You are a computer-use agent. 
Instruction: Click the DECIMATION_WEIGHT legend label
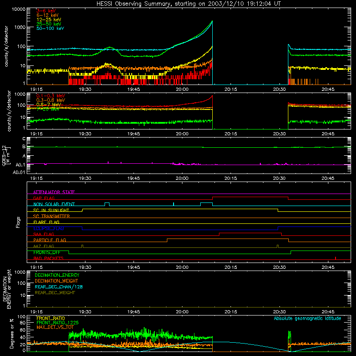(x=57, y=281)
